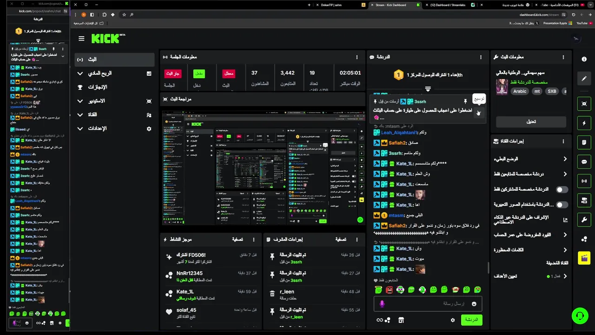The height and width of the screenshot is (335, 595).
Task: Click the stream review preview thumbnail
Action: 263,168
